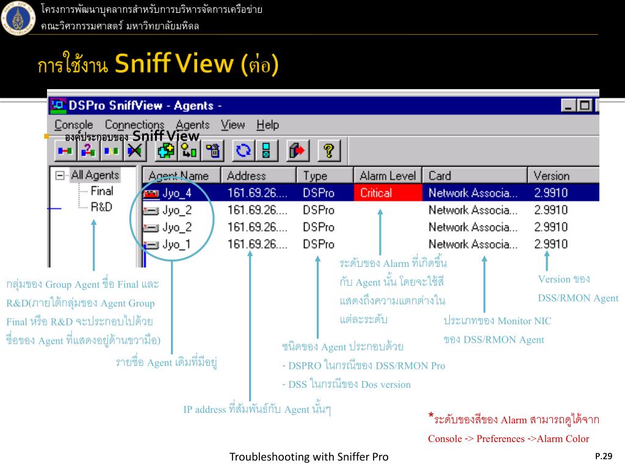Open the Help menu

coord(267,125)
